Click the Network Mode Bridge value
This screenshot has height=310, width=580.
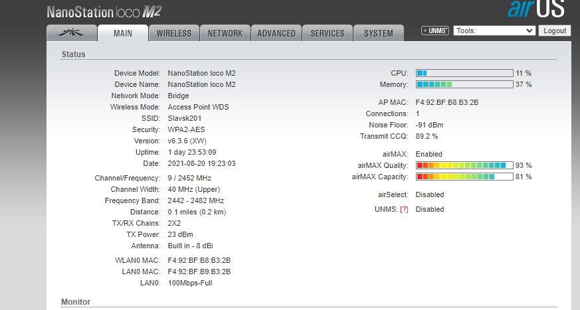coord(178,96)
